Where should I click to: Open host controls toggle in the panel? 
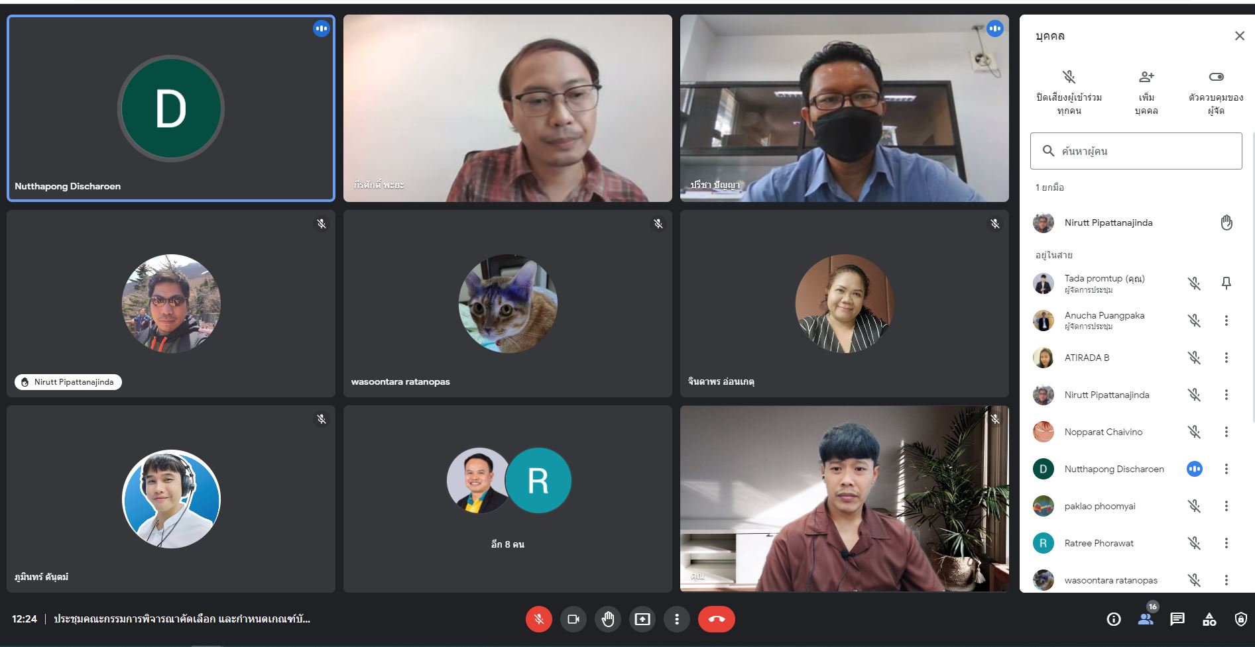tap(1216, 91)
